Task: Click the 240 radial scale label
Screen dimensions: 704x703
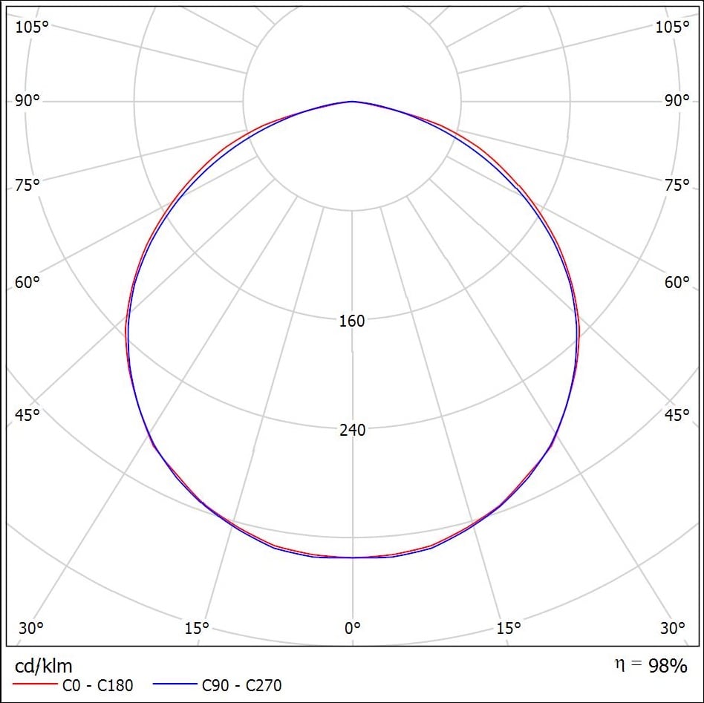Action: [x=353, y=430]
